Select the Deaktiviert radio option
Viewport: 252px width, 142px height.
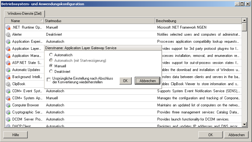(51, 72)
